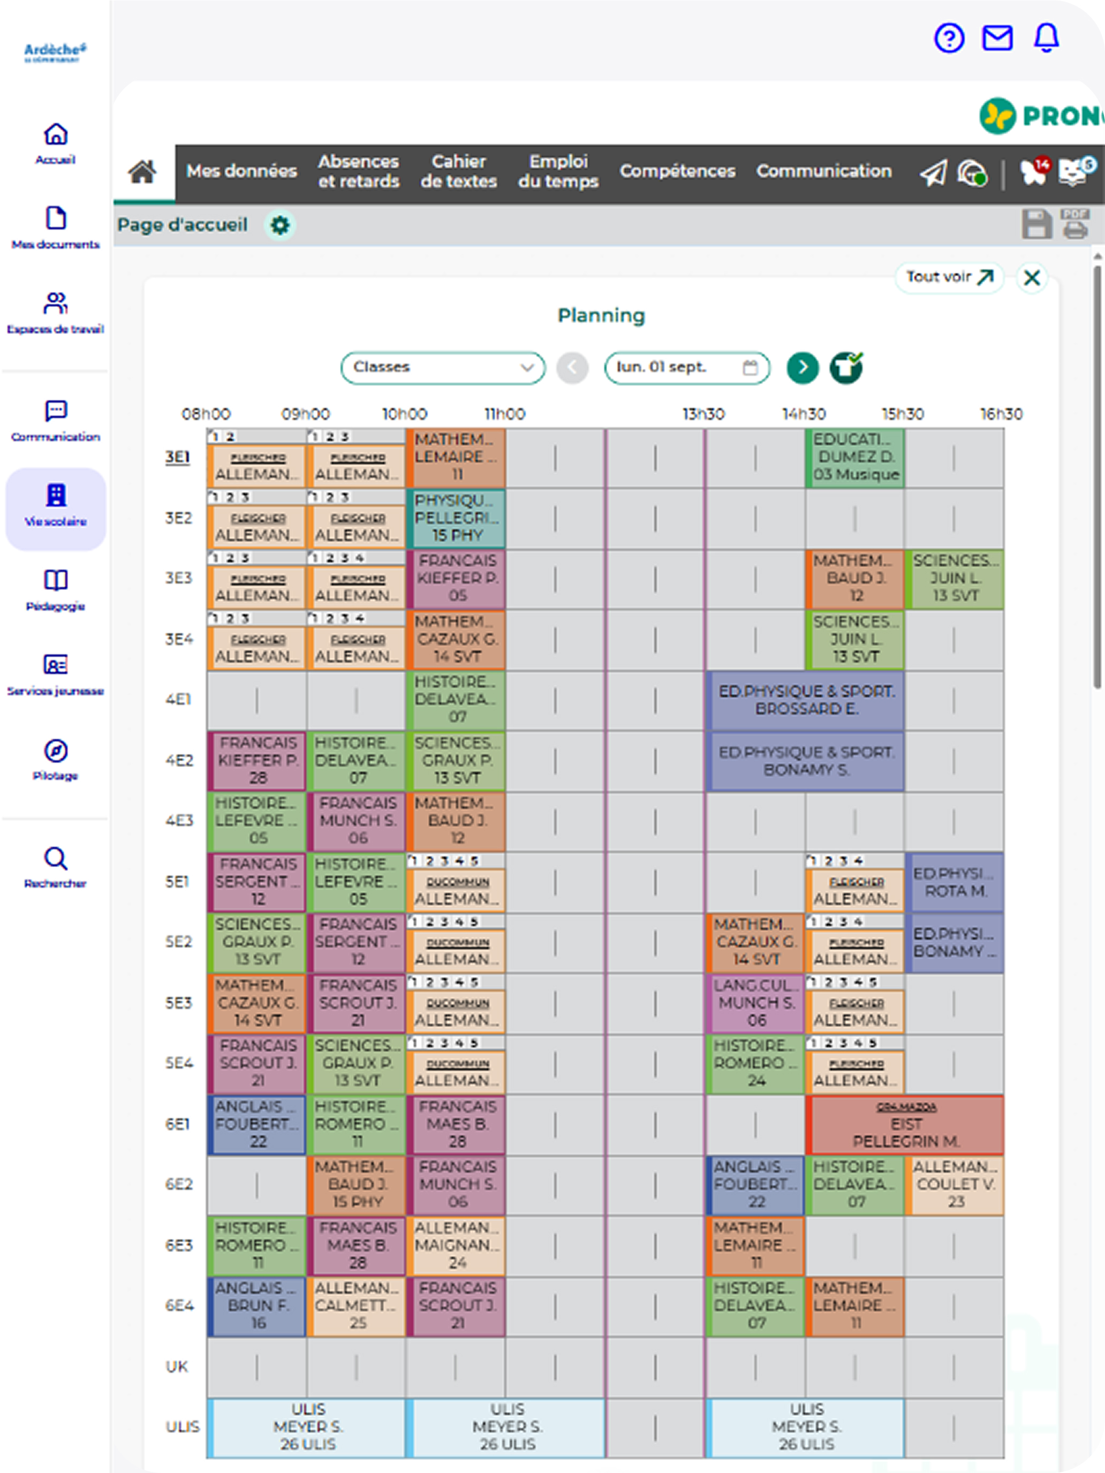Close the Planning widget with X
Screen dimensions: 1105x1473
click(x=1032, y=278)
